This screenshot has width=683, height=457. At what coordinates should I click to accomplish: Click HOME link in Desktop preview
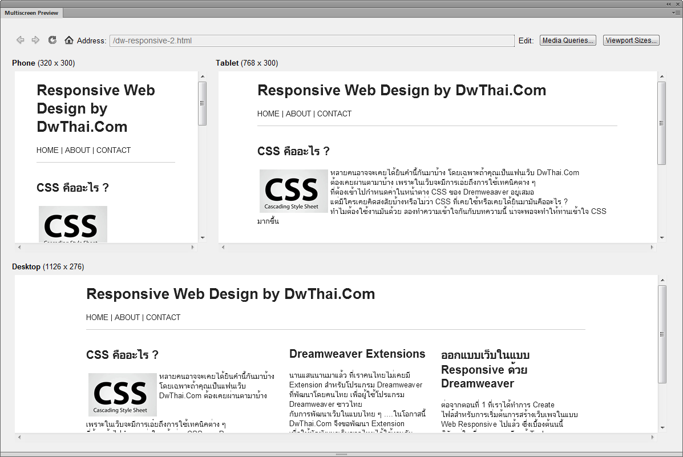pos(97,318)
